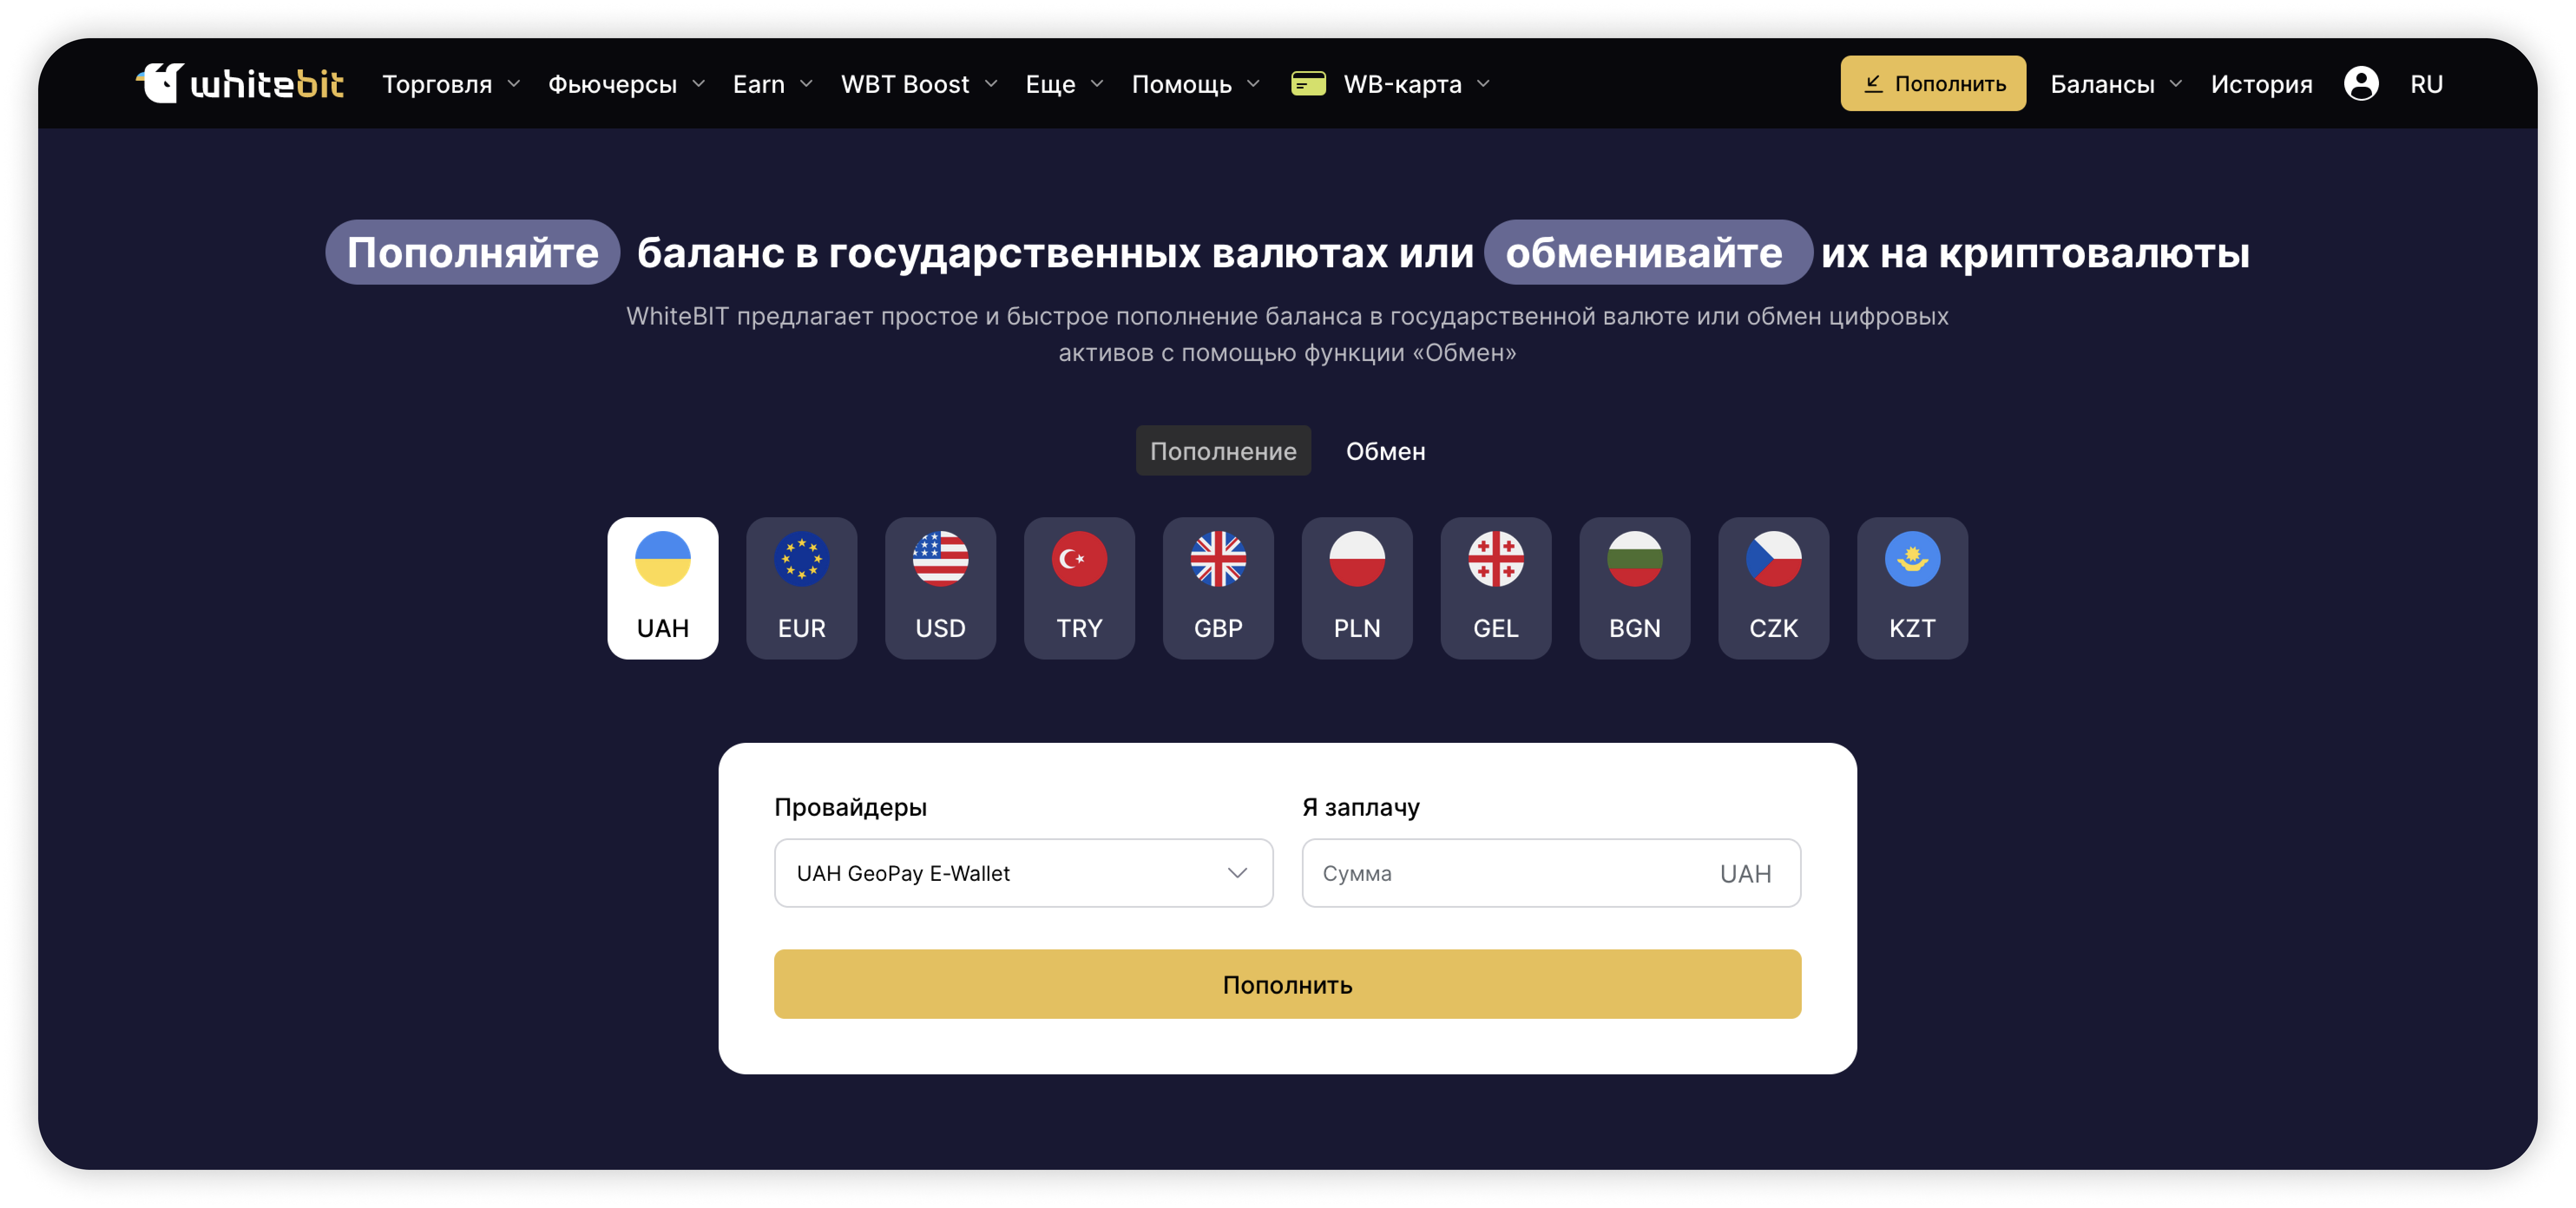Switch to the Пополнение tab
This screenshot has height=1208, width=2576.
pos(1223,451)
